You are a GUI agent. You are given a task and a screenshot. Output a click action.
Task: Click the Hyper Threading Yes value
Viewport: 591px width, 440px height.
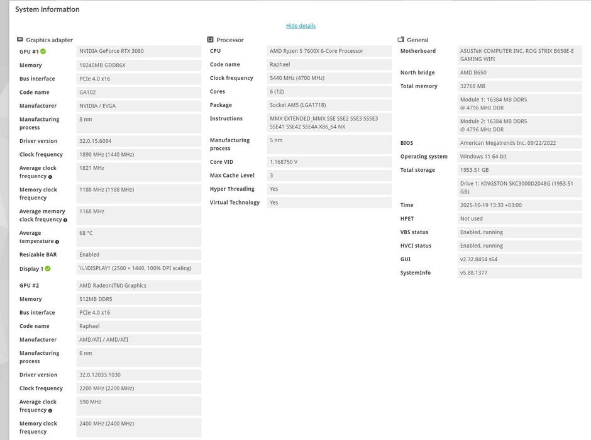pyautogui.click(x=329, y=189)
